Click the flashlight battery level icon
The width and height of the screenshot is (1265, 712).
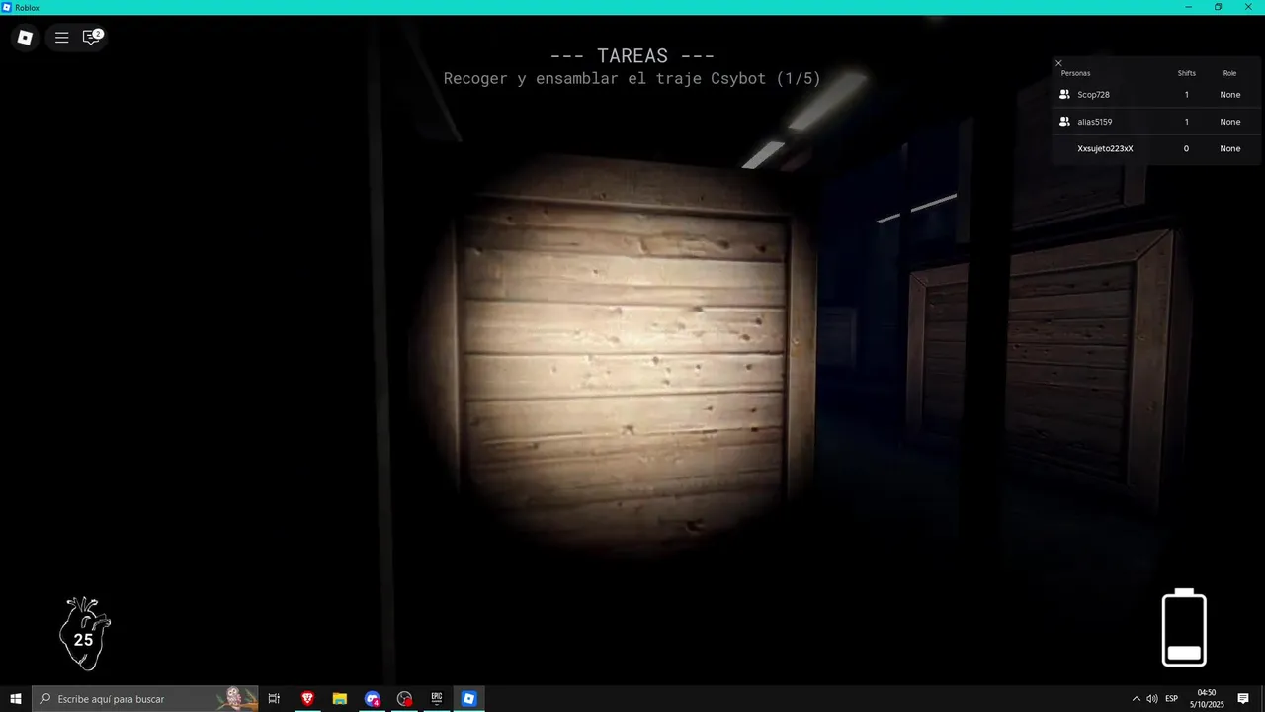(1184, 628)
